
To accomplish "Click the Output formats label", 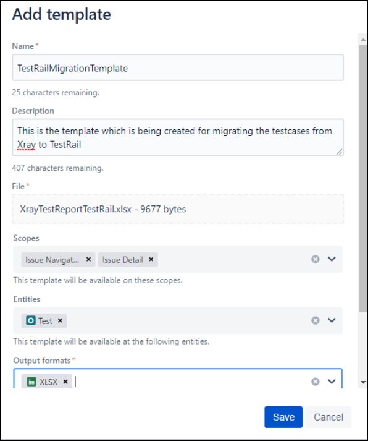I will click(42, 360).
